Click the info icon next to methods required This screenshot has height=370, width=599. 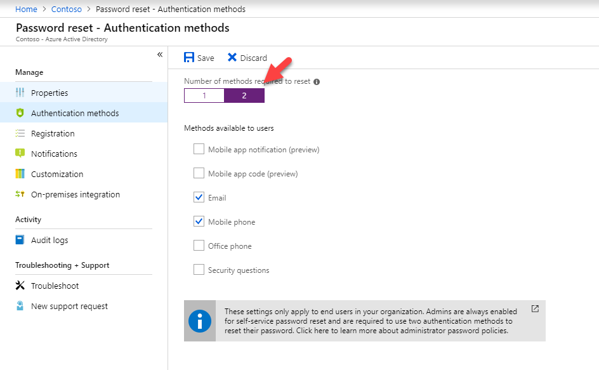pos(317,82)
